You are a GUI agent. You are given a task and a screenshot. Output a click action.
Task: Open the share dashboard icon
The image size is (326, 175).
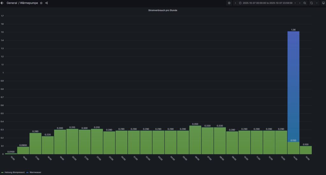tap(46, 3)
